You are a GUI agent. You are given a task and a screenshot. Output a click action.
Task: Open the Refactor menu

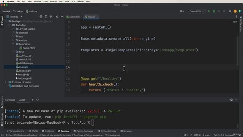tap(53, 2)
